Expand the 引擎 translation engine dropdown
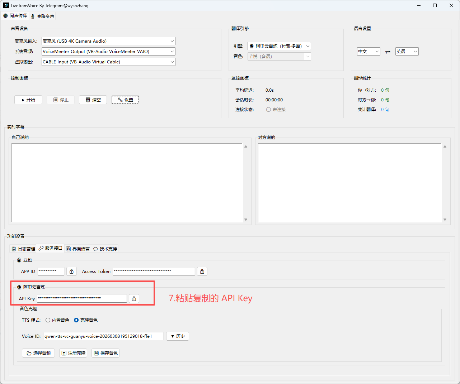 [x=279, y=46]
